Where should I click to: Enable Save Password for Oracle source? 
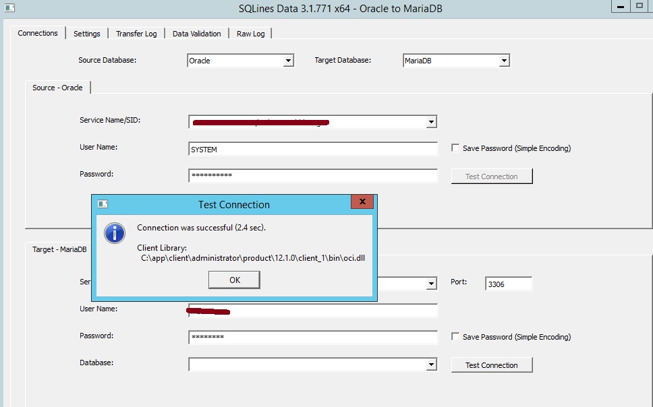(456, 148)
